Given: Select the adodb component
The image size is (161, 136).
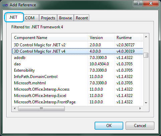Looking at the screenshot, I should point(77,58).
